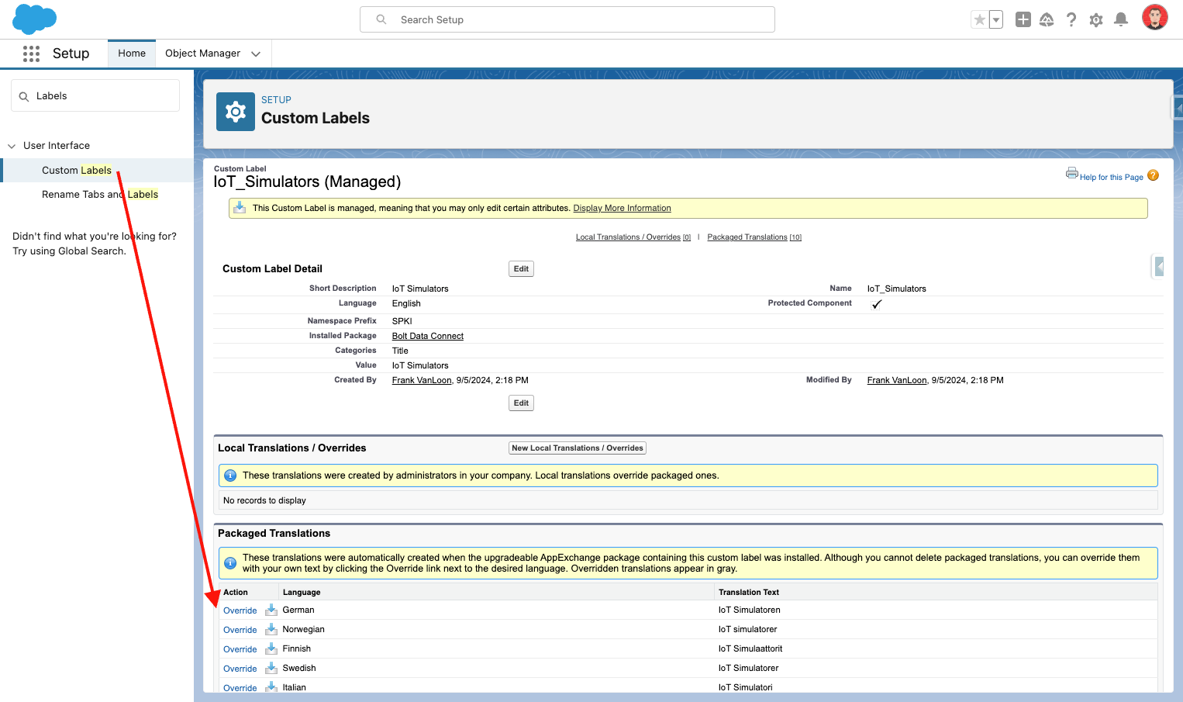Screen dimensions: 1183x702
Task: Switch to the Home tab
Action: pos(132,54)
